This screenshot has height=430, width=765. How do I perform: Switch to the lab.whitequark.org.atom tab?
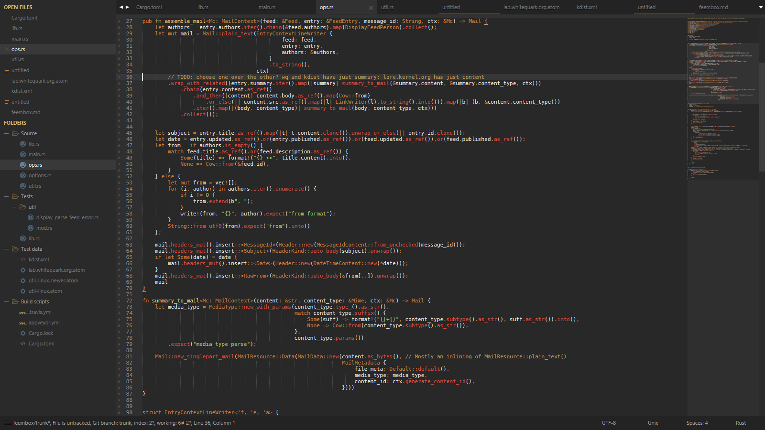(531, 7)
